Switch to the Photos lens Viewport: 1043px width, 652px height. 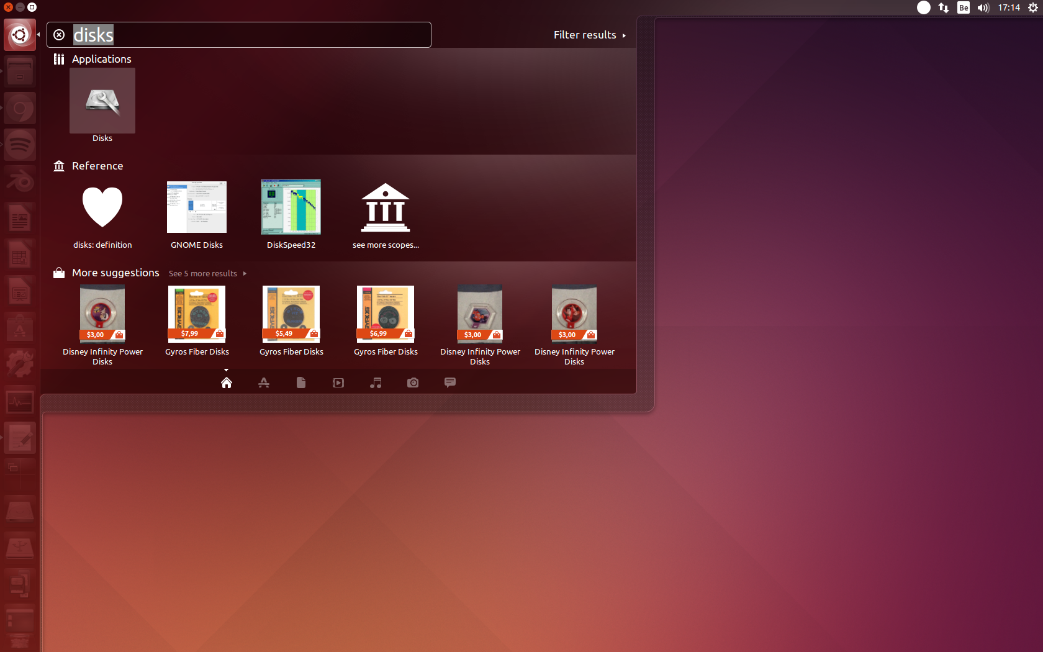pos(413,383)
